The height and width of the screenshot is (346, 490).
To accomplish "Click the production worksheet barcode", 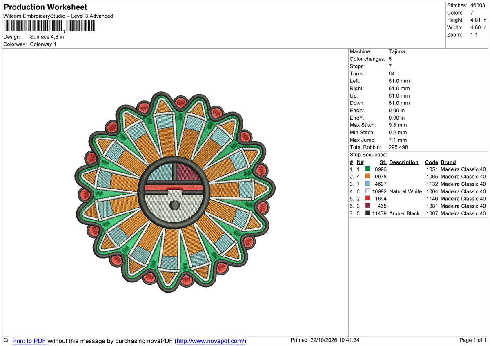I will pyautogui.click(x=49, y=27).
